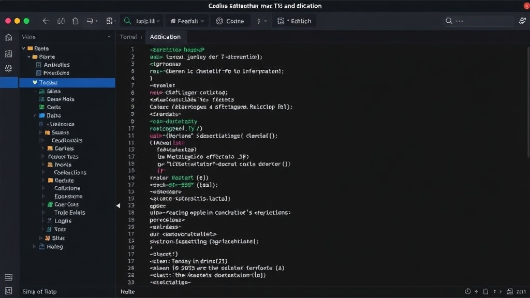Viewport: 530px width, 298px height.
Task: Click code line 1 in the editor
Action: coord(177,50)
